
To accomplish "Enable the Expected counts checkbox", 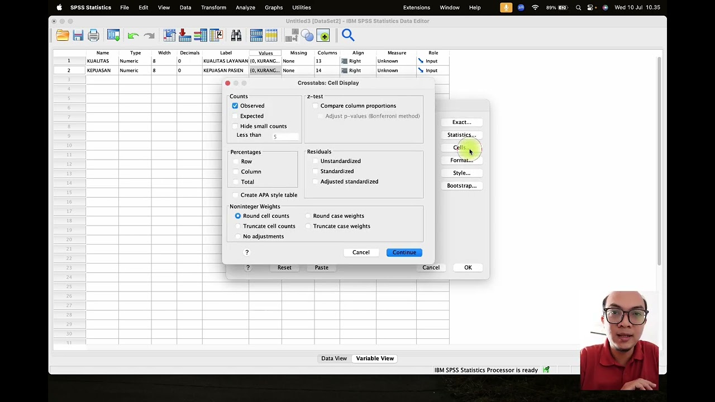I will pyautogui.click(x=235, y=116).
